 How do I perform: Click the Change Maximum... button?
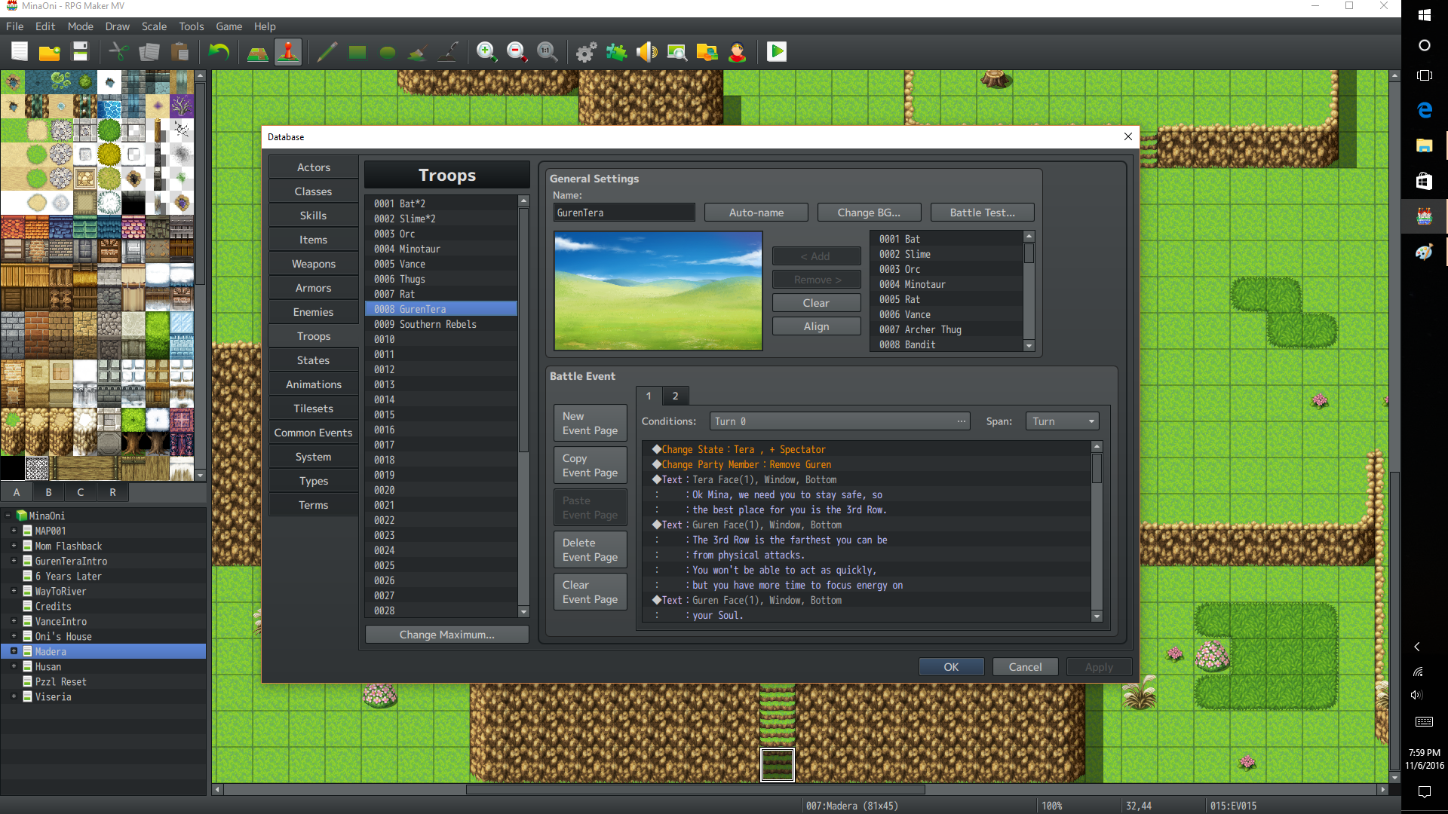pyautogui.click(x=447, y=635)
